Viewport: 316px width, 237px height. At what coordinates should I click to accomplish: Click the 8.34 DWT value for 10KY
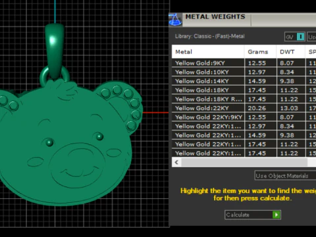291,72
